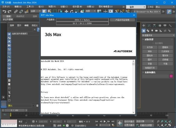176x128 pixels.
Task: Click the About dialog vertical scrollbar
Action: (133, 87)
